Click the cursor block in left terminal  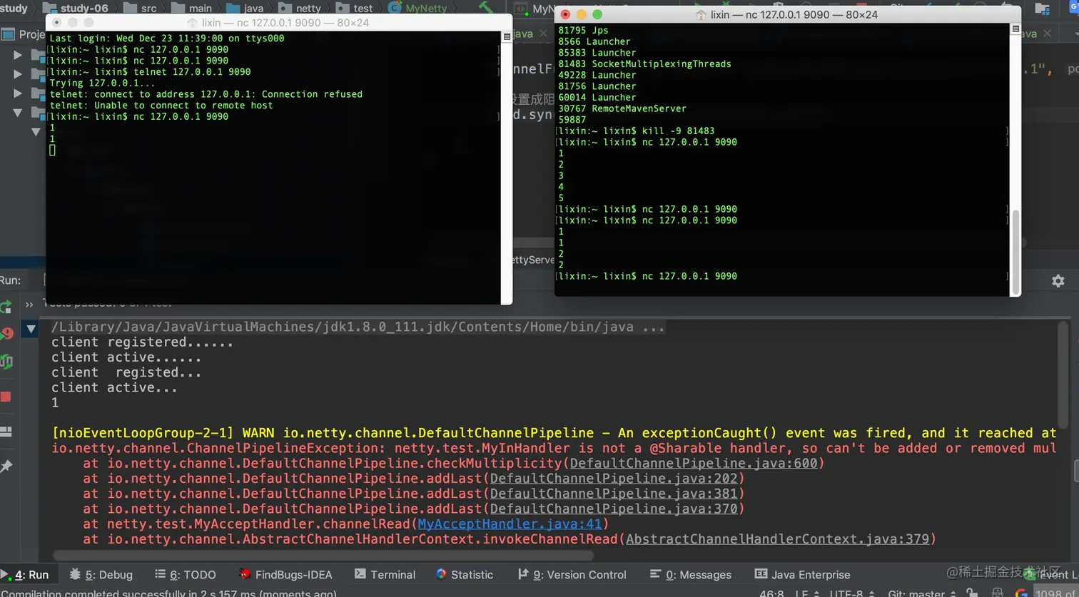(52, 150)
